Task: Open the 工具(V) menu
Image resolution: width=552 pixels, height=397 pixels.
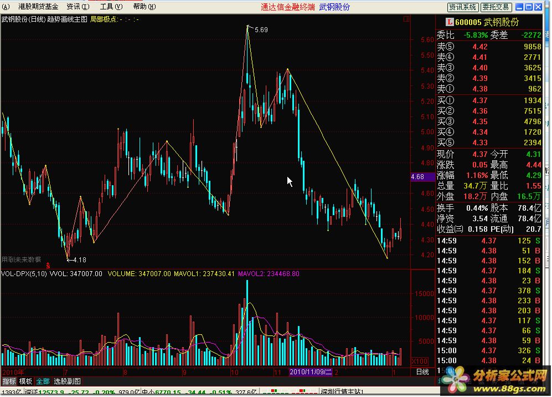Action: tap(111, 7)
